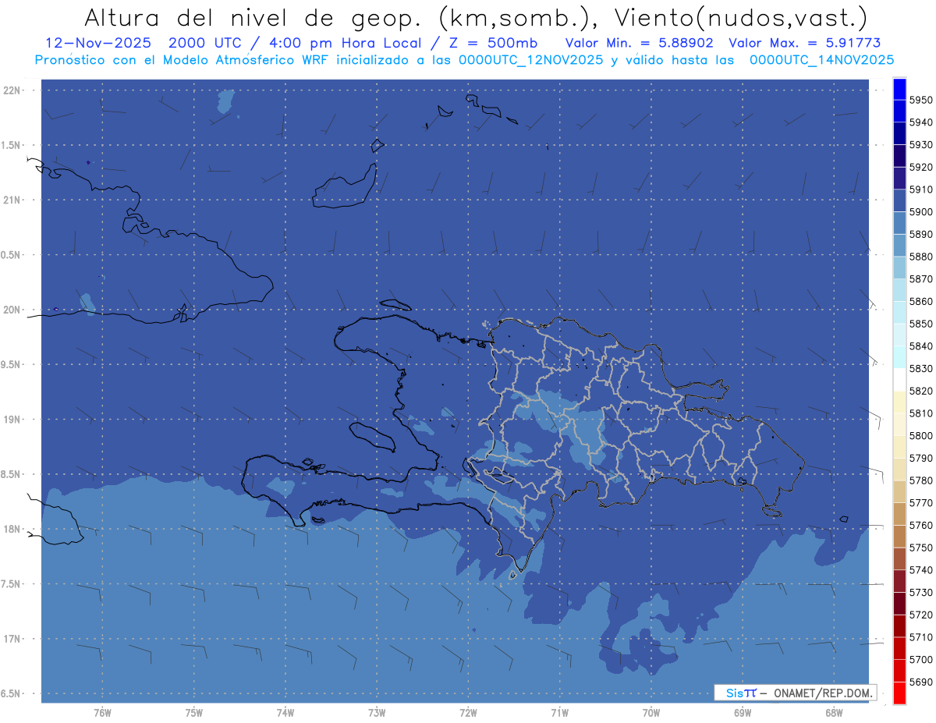Click the colorbar label 5850
The height and width of the screenshot is (723, 936).
pos(920,324)
